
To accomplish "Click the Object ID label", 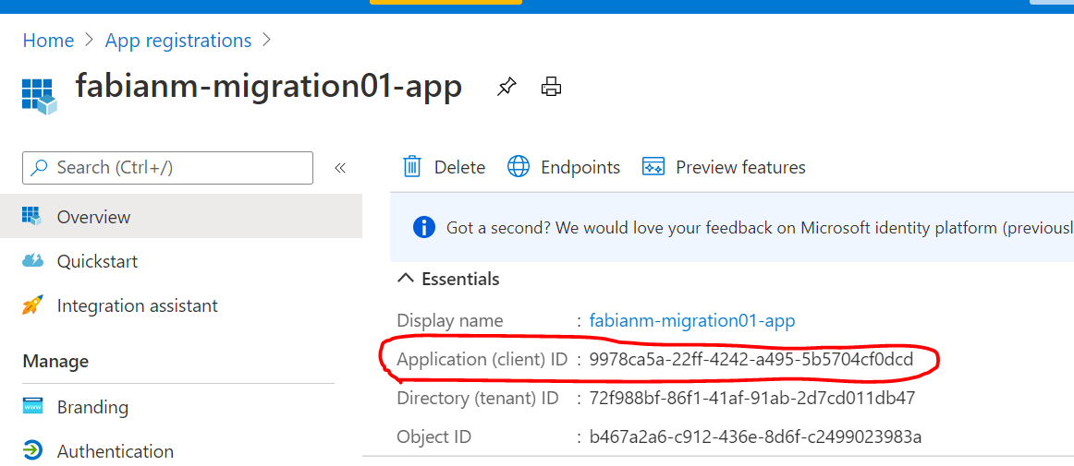I will click(433, 436).
